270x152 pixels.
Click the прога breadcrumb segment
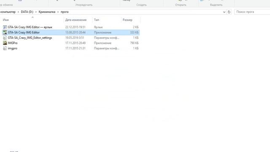pyautogui.click(x=65, y=12)
